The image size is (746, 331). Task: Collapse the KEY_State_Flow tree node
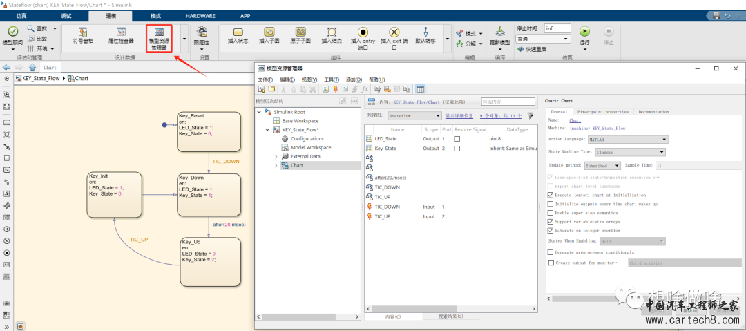[x=267, y=129]
